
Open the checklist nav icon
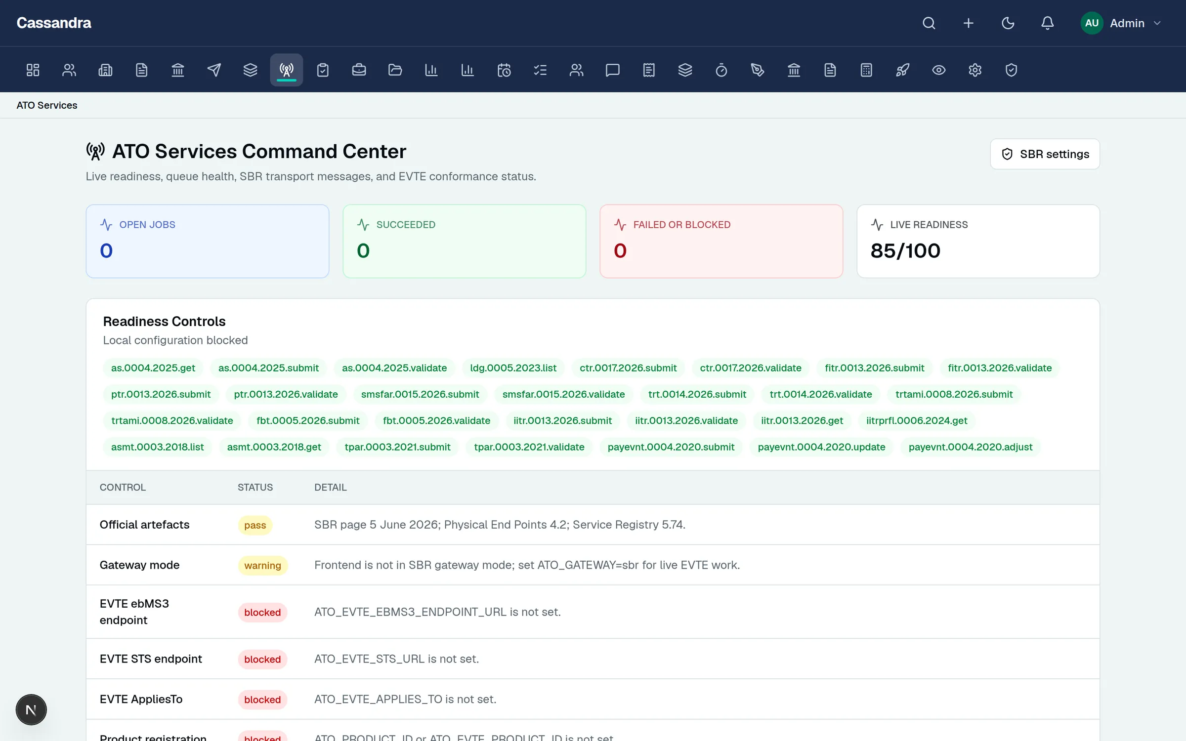click(540, 70)
